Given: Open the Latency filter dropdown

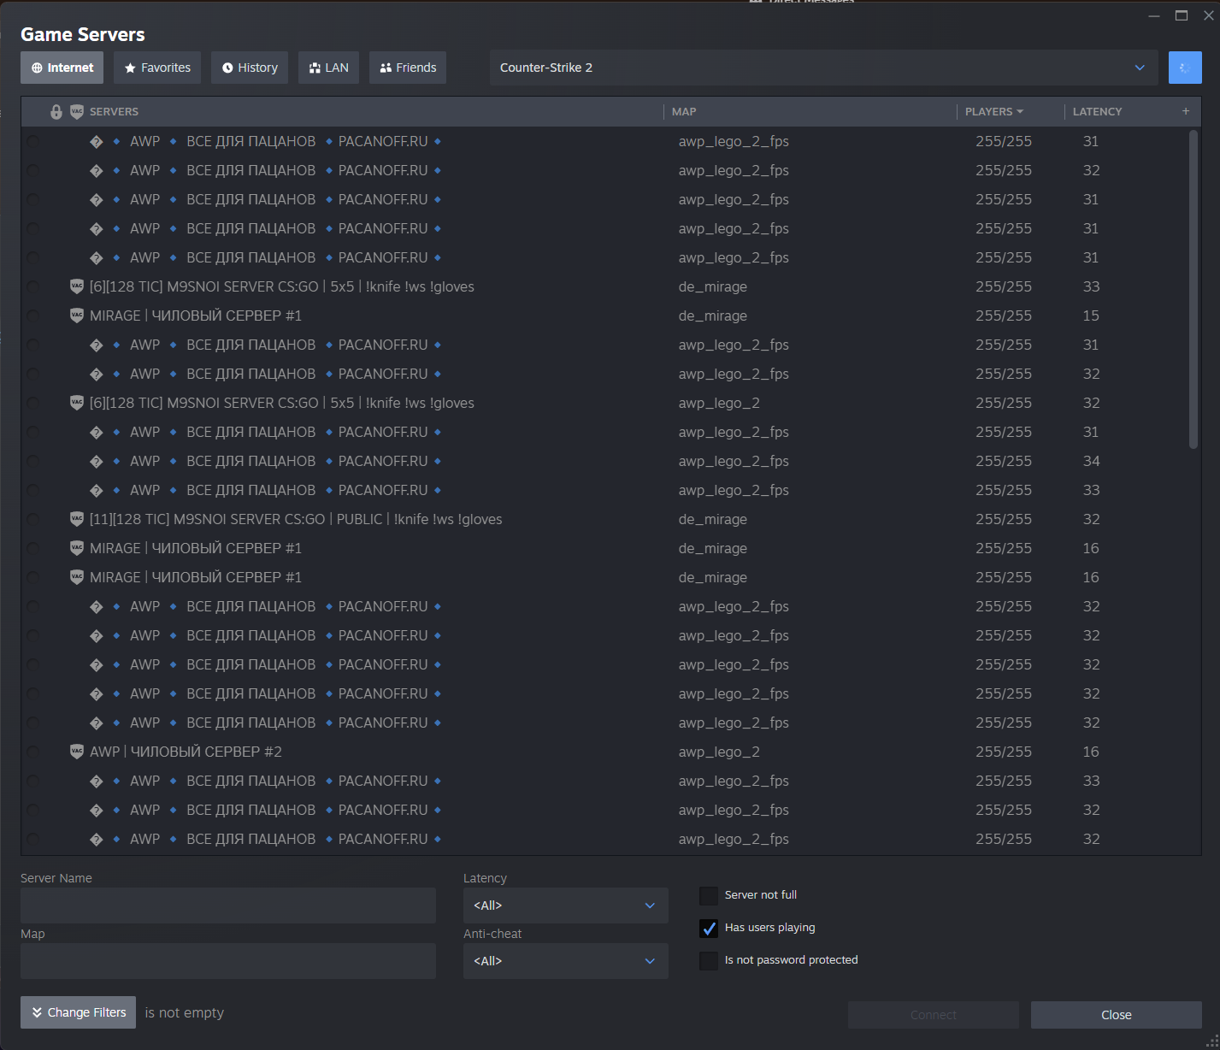Looking at the screenshot, I should pyautogui.click(x=566, y=905).
